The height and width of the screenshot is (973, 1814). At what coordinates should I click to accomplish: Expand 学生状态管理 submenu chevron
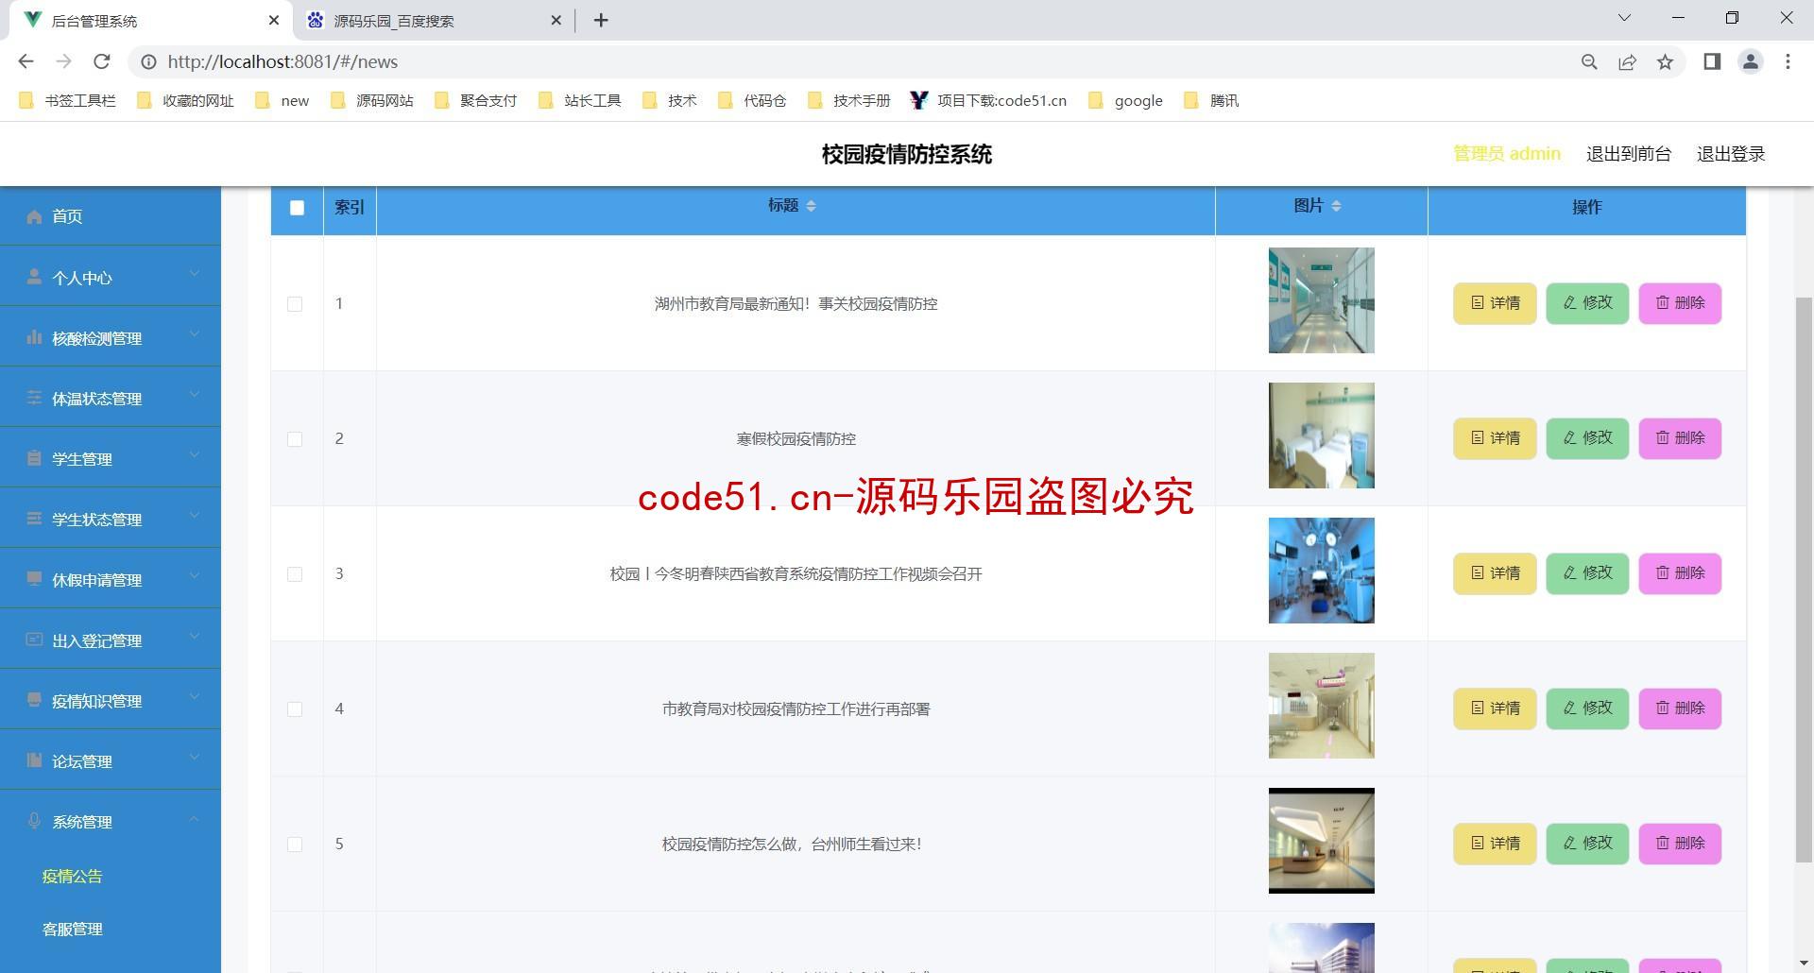tap(195, 516)
